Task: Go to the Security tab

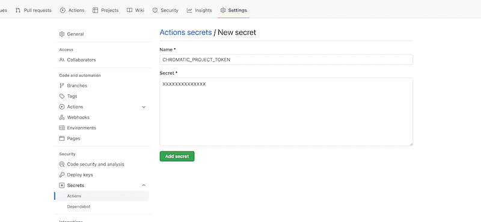Action: (x=165, y=10)
